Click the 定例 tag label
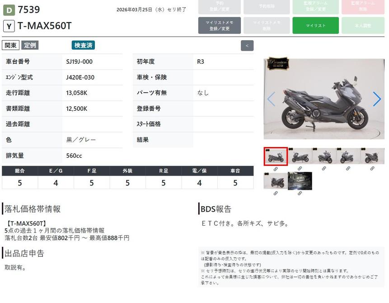The image size is (389, 303). 30,45
